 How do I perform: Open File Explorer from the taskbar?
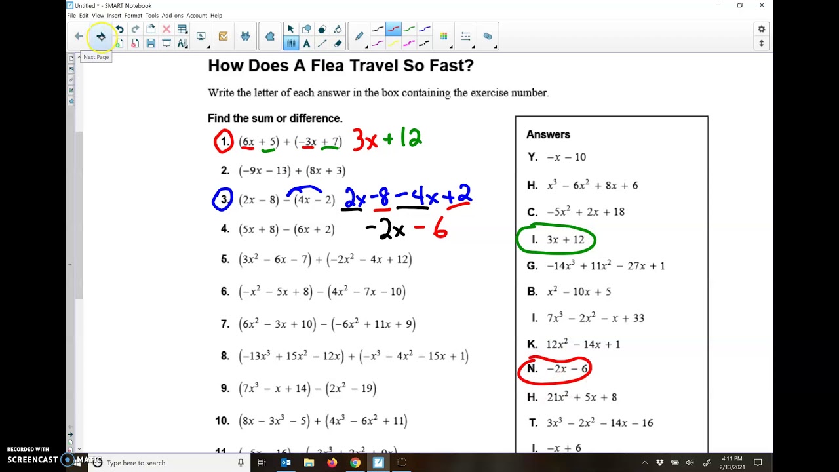(x=309, y=463)
